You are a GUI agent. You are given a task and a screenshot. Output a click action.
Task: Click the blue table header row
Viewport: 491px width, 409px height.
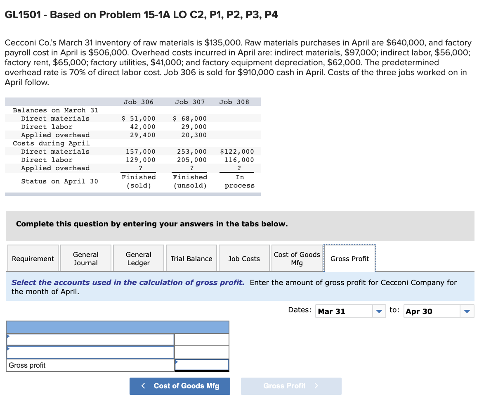pos(118,327)
